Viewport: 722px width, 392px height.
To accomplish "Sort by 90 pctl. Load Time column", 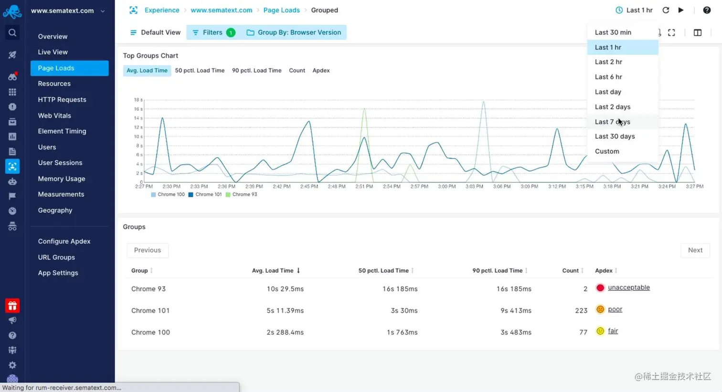I will (500, 271).
